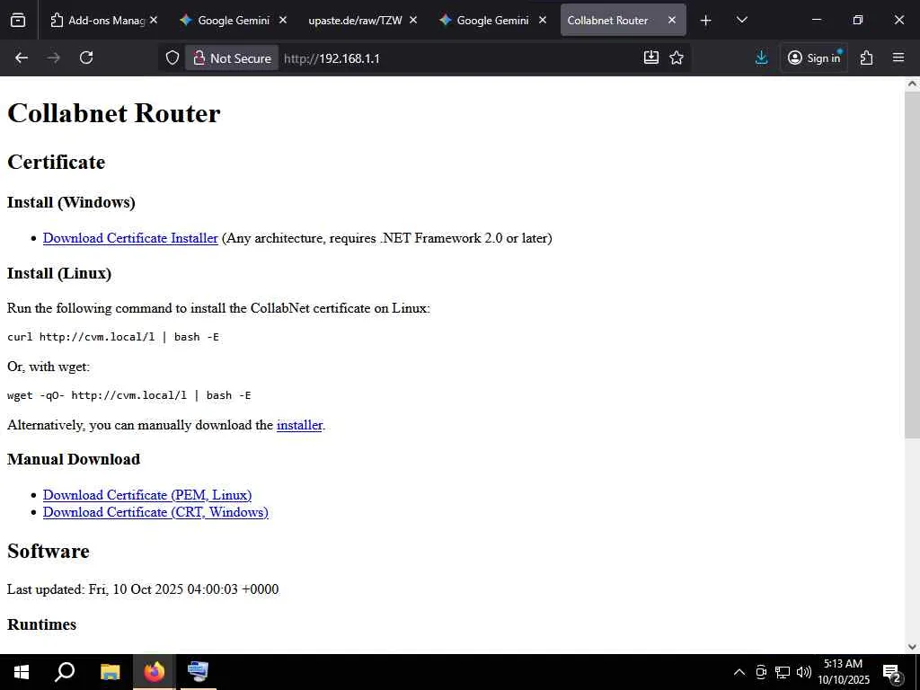Go back to the previous page

click(x=22, y=57)
